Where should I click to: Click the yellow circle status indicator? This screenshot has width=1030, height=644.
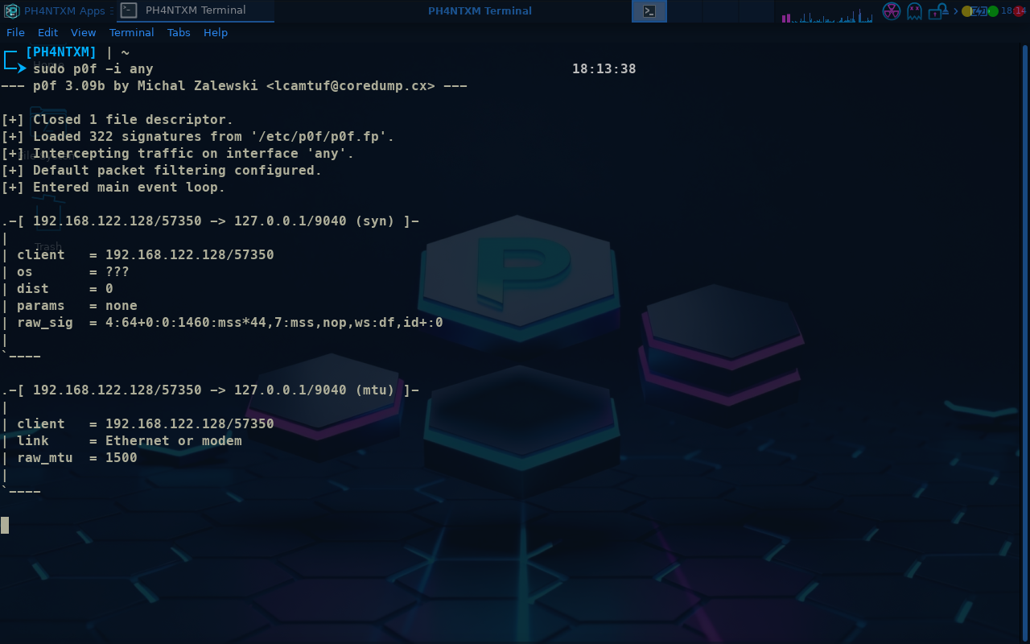pos(966,11)
